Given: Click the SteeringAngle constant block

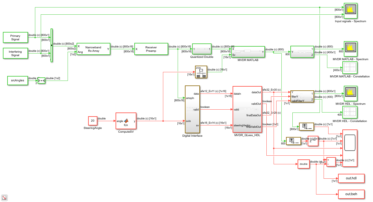Looking at the screenshot, I should 93,121.
